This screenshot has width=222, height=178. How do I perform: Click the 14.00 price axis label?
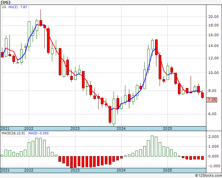pos(214,46)
